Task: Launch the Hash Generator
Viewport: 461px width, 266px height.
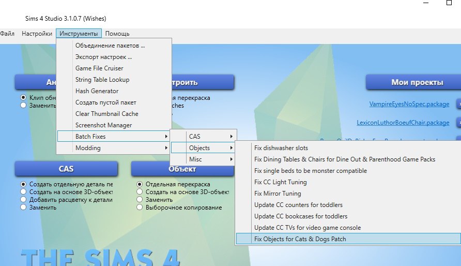Action: [x=114, y=91]
